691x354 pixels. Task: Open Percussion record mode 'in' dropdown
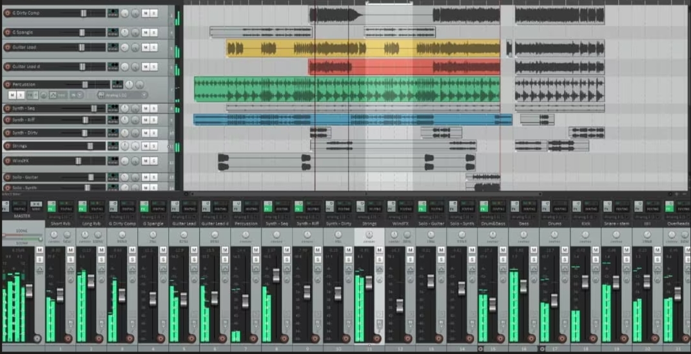point(76,95)
